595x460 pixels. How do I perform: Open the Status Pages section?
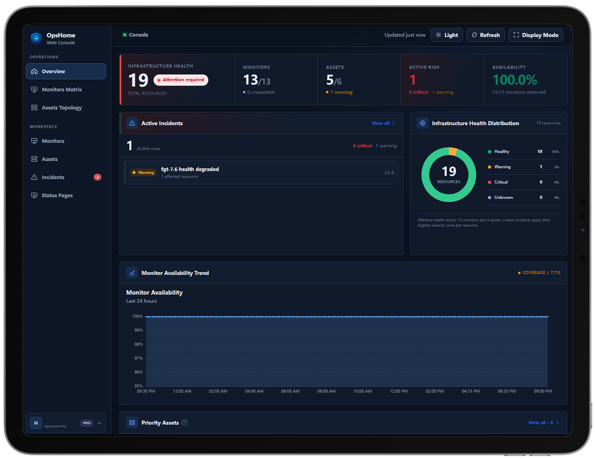[x=66, y=195]
